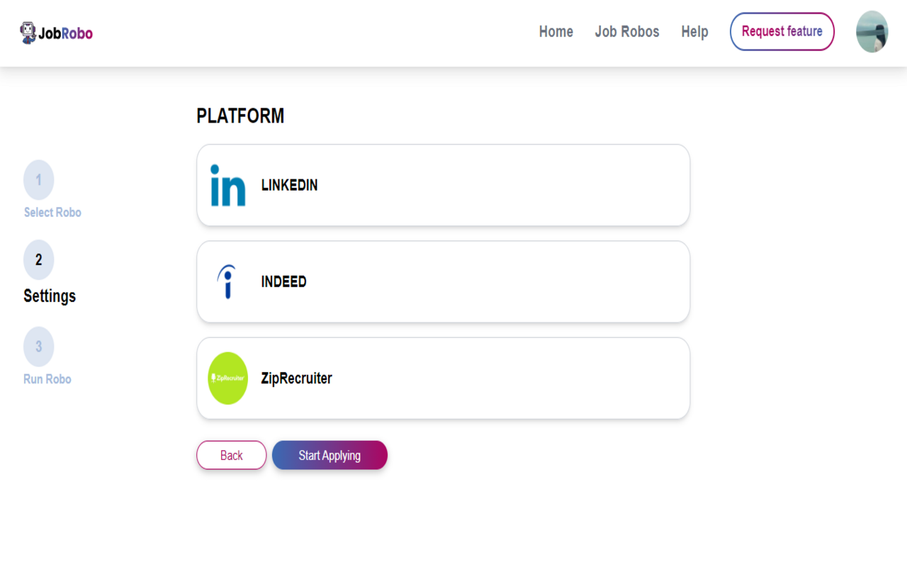Click the LinkedIn logo icon
Image resolution: width=907 pixels, height=567 pixels.
coord(228,186)
